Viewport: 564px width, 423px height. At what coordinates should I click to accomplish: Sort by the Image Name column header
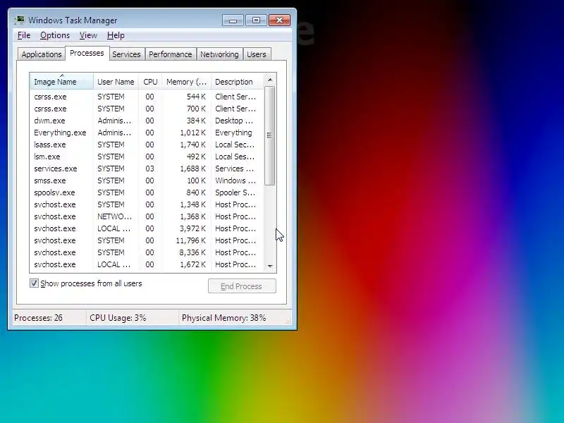click(62, 82)
